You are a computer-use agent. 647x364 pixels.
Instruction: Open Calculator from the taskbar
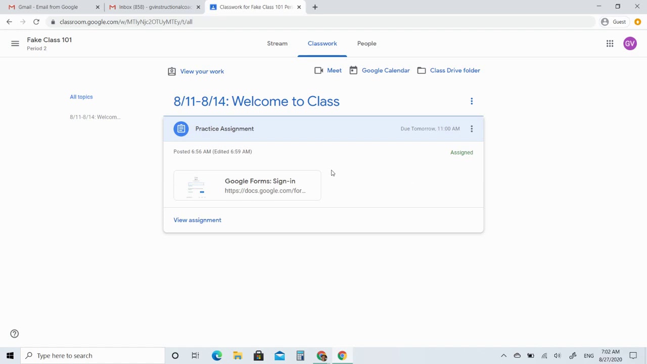[300, 355]
